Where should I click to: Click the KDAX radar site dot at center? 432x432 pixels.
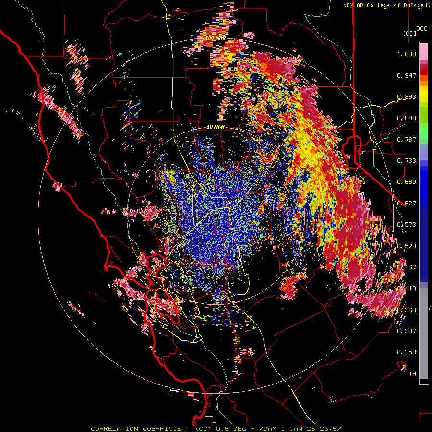216,215
